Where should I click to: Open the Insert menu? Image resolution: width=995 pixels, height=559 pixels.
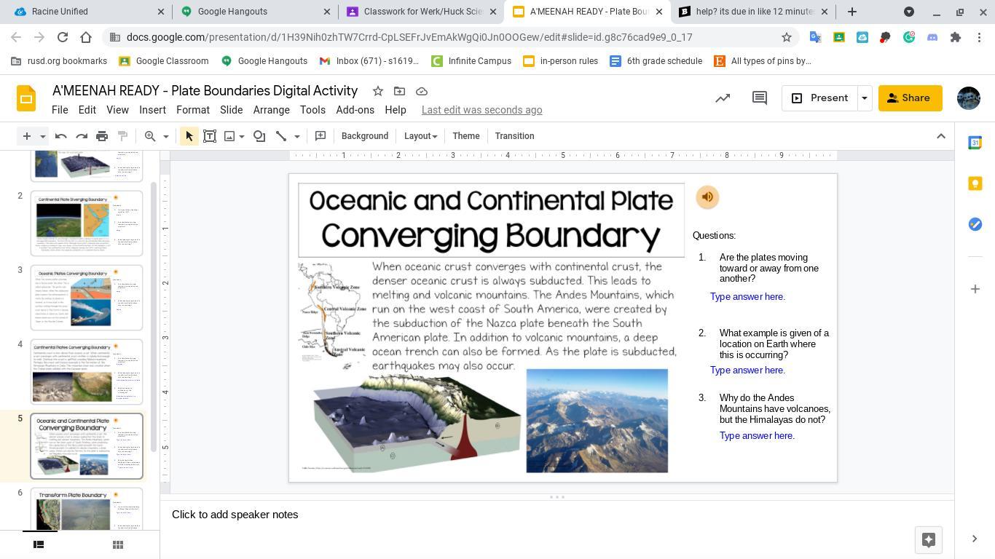pyautogui.click(x=152, y=110)
